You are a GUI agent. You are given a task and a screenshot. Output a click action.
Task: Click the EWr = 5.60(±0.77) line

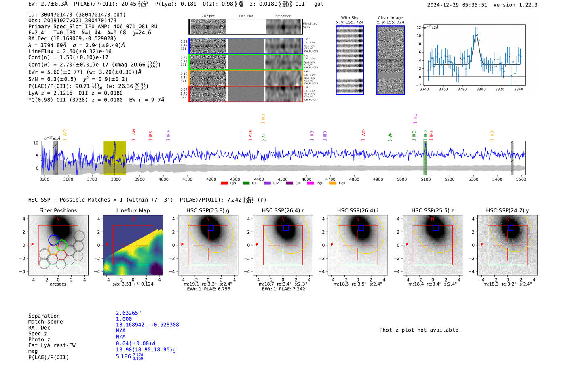85,72
